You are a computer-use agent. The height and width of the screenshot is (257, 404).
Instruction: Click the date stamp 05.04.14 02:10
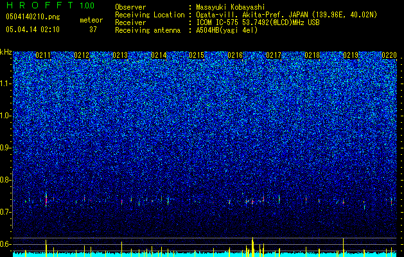[x=33, y=30]
